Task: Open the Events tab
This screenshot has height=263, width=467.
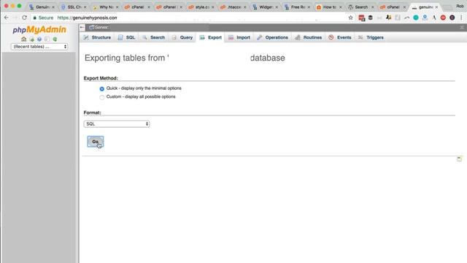Action: (x=340, y=37)
